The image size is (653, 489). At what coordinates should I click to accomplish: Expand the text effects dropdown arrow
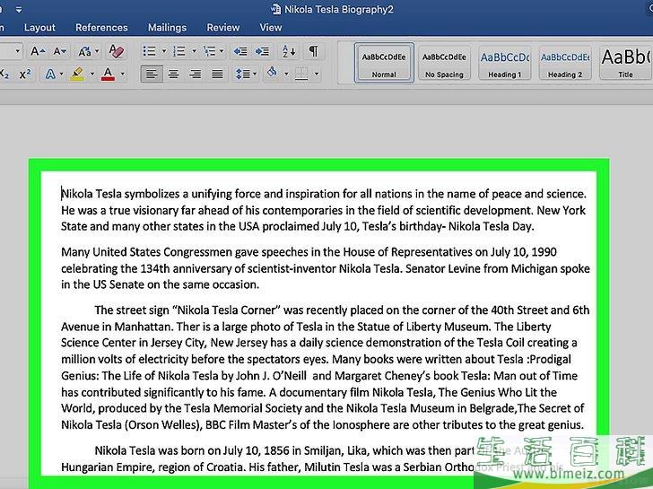(61, 74)
